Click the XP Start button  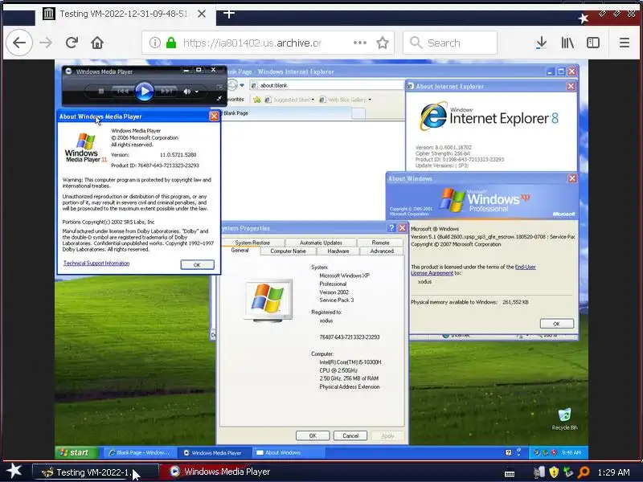[76, 452]
